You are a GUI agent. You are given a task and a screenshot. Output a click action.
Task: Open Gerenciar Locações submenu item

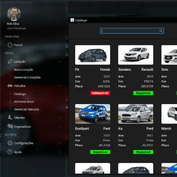tap(27, 77)
